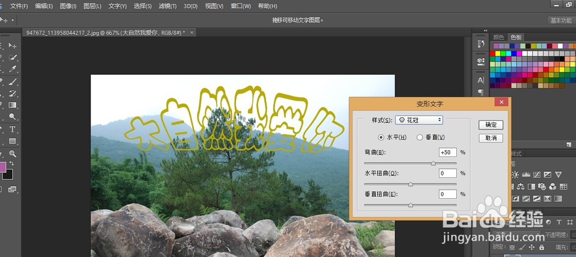
Task: Toggle lock all
Action: [541, 247]
